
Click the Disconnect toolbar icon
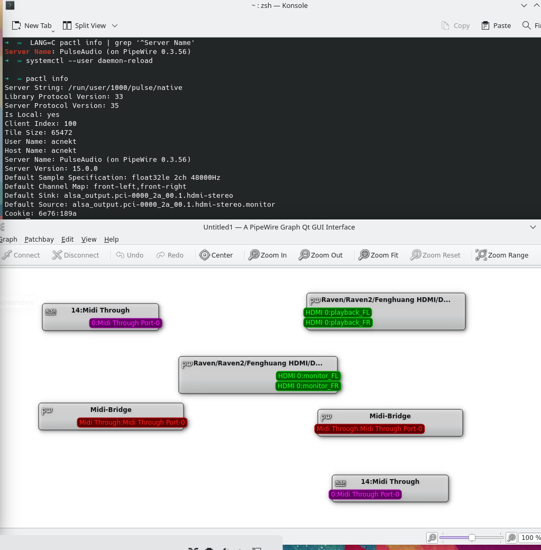point(57,255)
